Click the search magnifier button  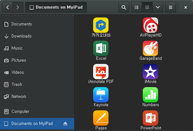pos(124,7)
